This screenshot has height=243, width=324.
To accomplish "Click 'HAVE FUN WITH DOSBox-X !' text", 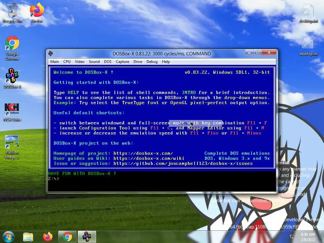I will pos(82,174).
